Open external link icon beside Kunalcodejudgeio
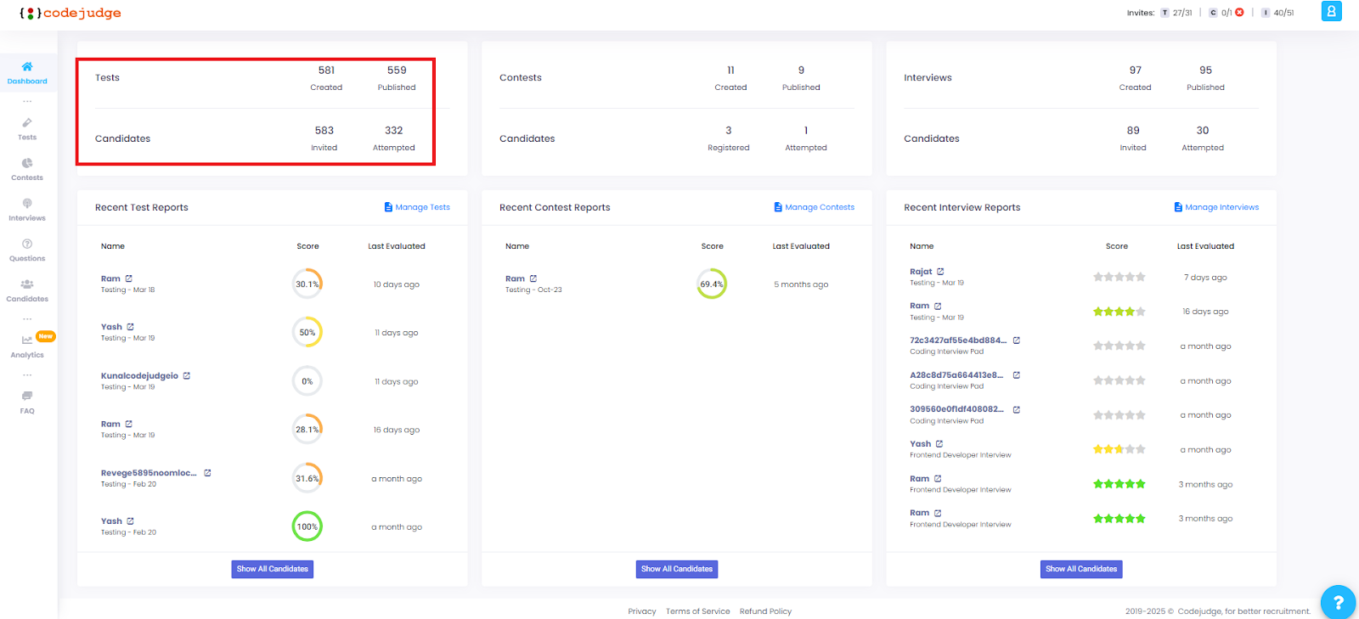Screen dimensions: 1359x619 187,375
